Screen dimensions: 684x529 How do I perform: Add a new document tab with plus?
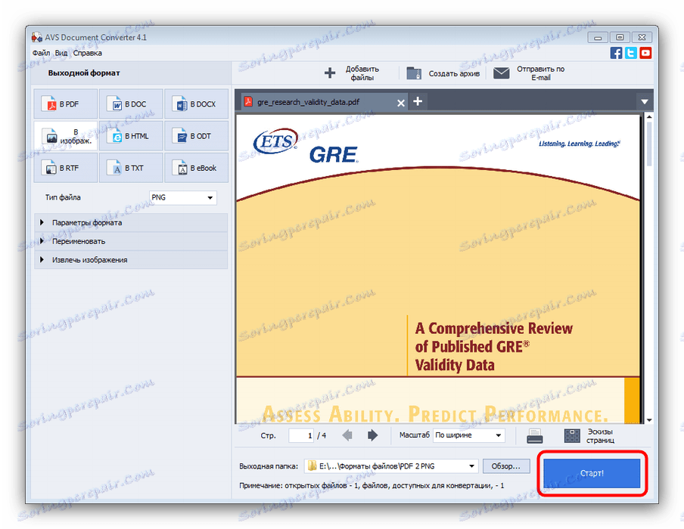click(x=418, y=101)
